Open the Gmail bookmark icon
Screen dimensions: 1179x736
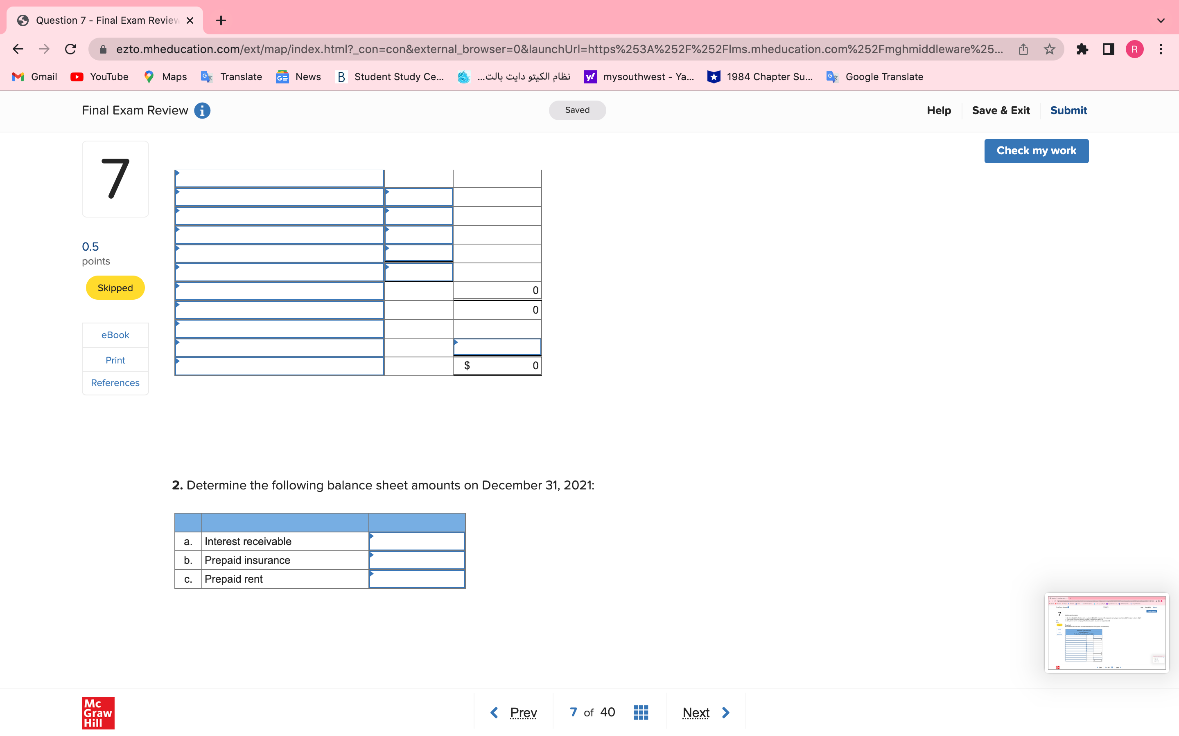[18, 76]
